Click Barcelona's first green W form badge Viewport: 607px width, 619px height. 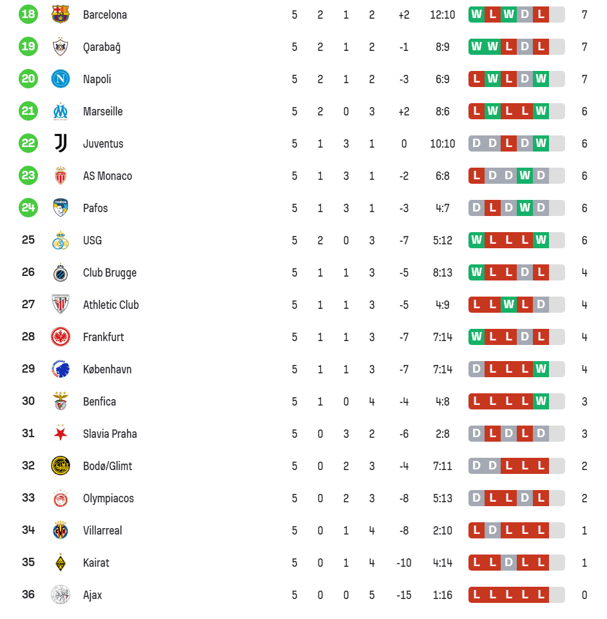(477, 14)
